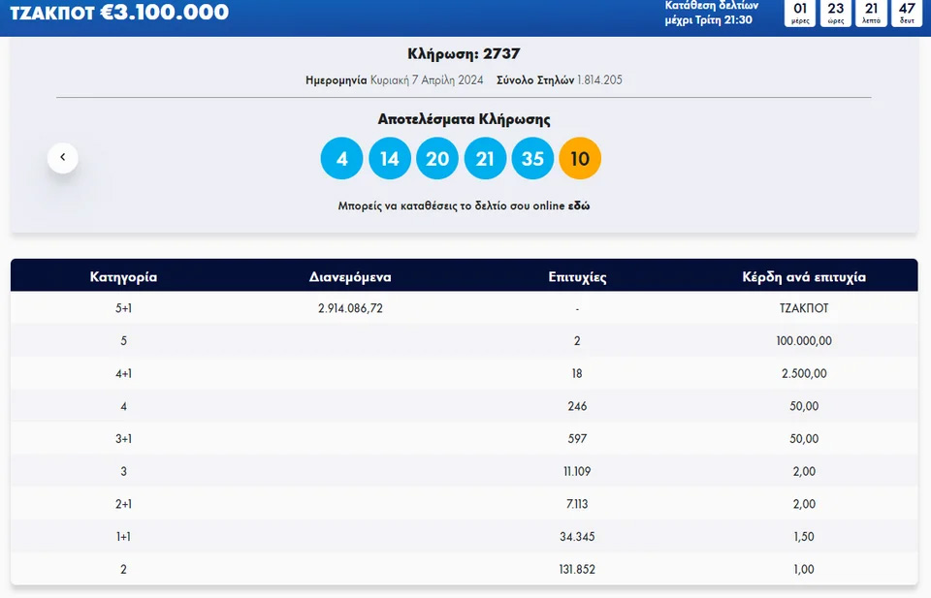The height and width of the screenshot is (598, 931).
Task: Click the minutes countdown box showing 21
Action: (871, 13)
